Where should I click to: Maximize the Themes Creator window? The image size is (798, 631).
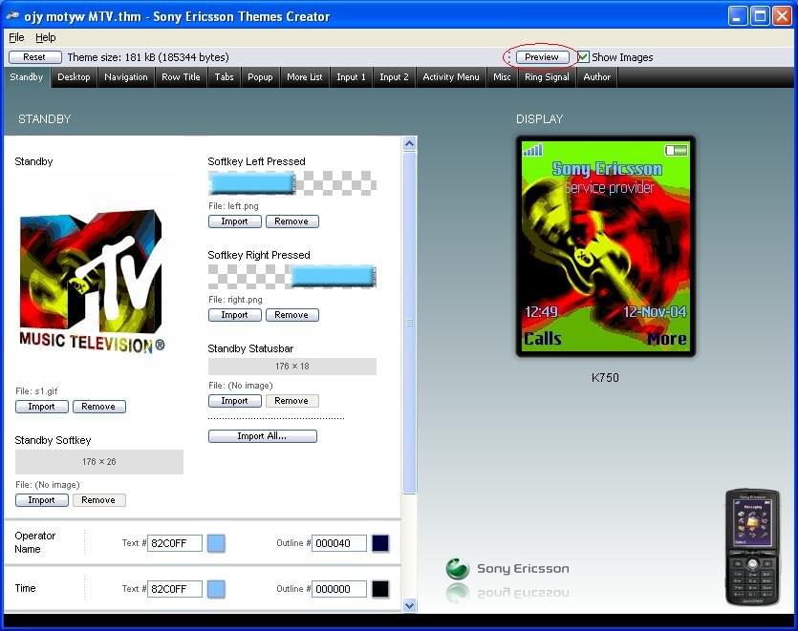760,16
